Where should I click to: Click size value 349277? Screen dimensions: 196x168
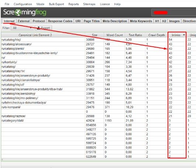coord(91,129)
